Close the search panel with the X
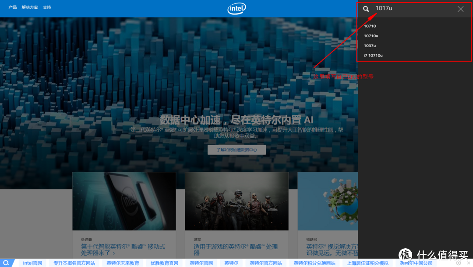The width and height of the screenshot is (473, 267). pyautogui.click(x=460, y=9)
